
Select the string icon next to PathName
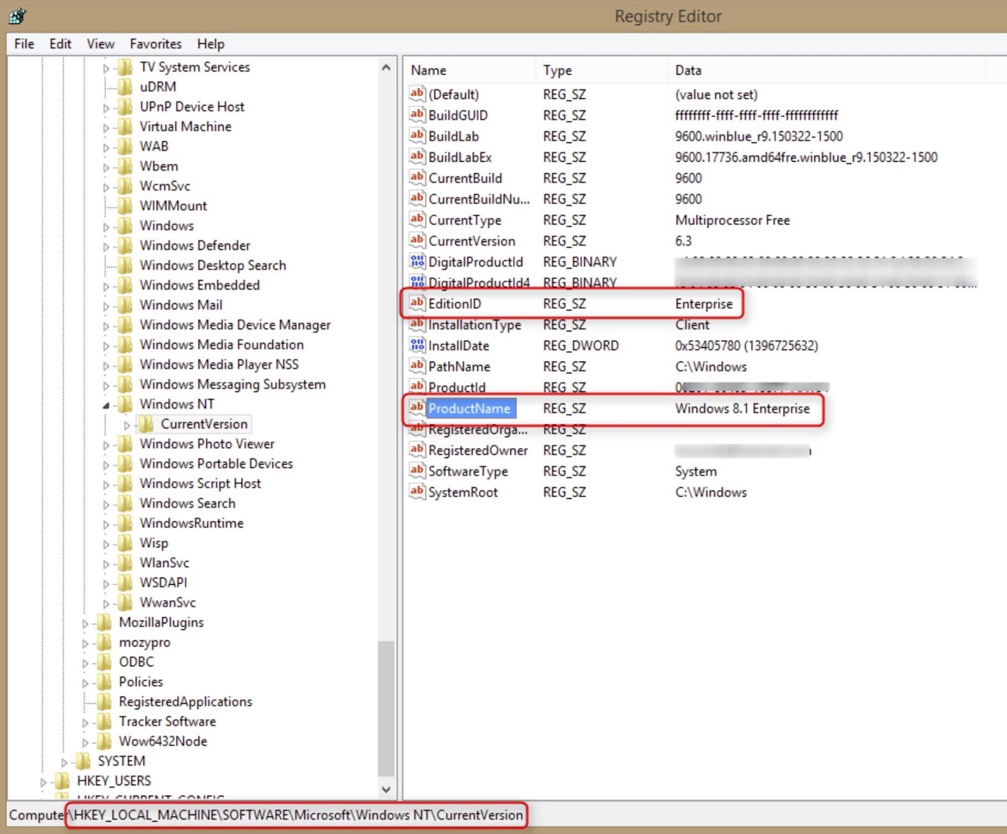pos(417,366)
